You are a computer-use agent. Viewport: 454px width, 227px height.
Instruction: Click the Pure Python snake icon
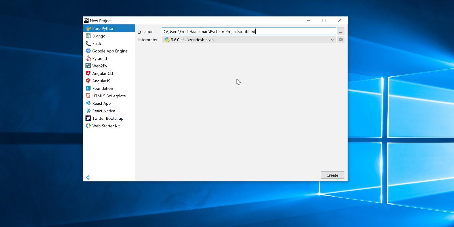coord(88,28)
